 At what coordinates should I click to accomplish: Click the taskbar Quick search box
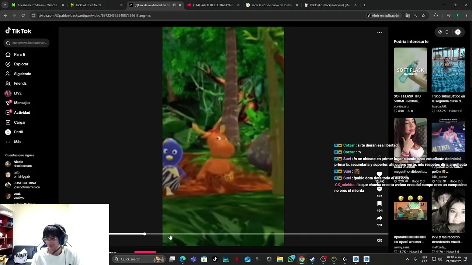tap(139, 259)
